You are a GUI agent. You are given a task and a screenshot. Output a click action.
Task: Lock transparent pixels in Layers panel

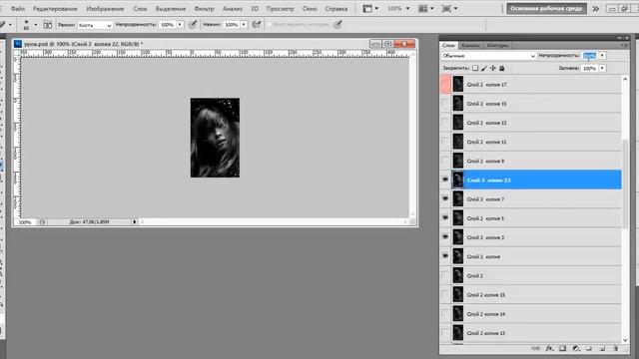pos(475,69)
